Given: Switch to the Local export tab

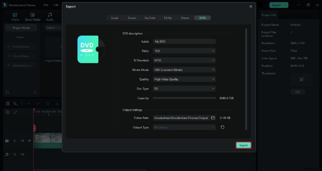Looking at the screenshot, I should tap(115, 18).
